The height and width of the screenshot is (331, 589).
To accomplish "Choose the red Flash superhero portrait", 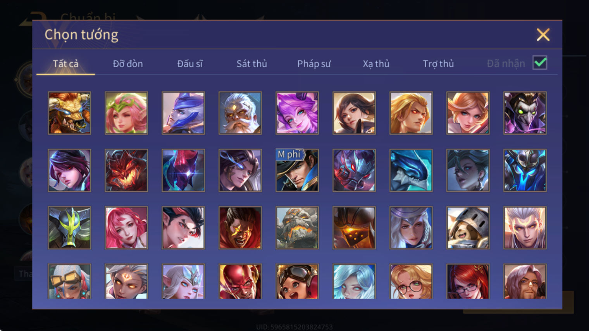I will pos(240,281).
